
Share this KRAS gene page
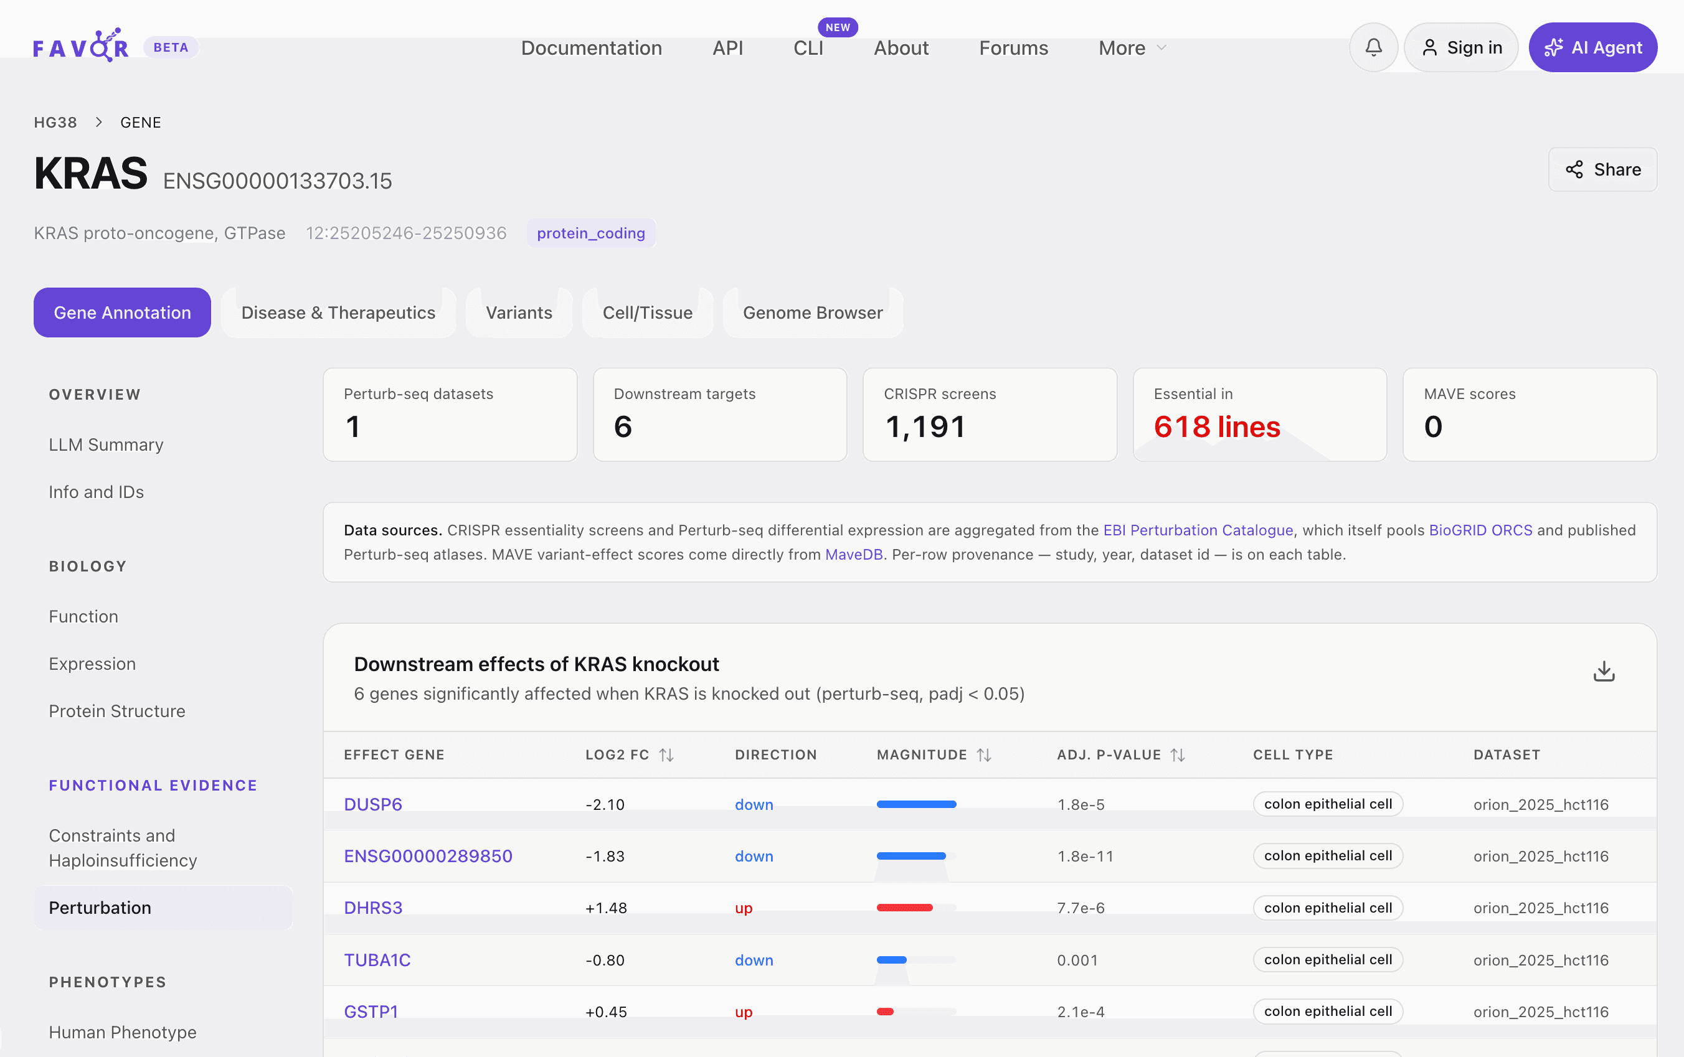(1602, 170)
